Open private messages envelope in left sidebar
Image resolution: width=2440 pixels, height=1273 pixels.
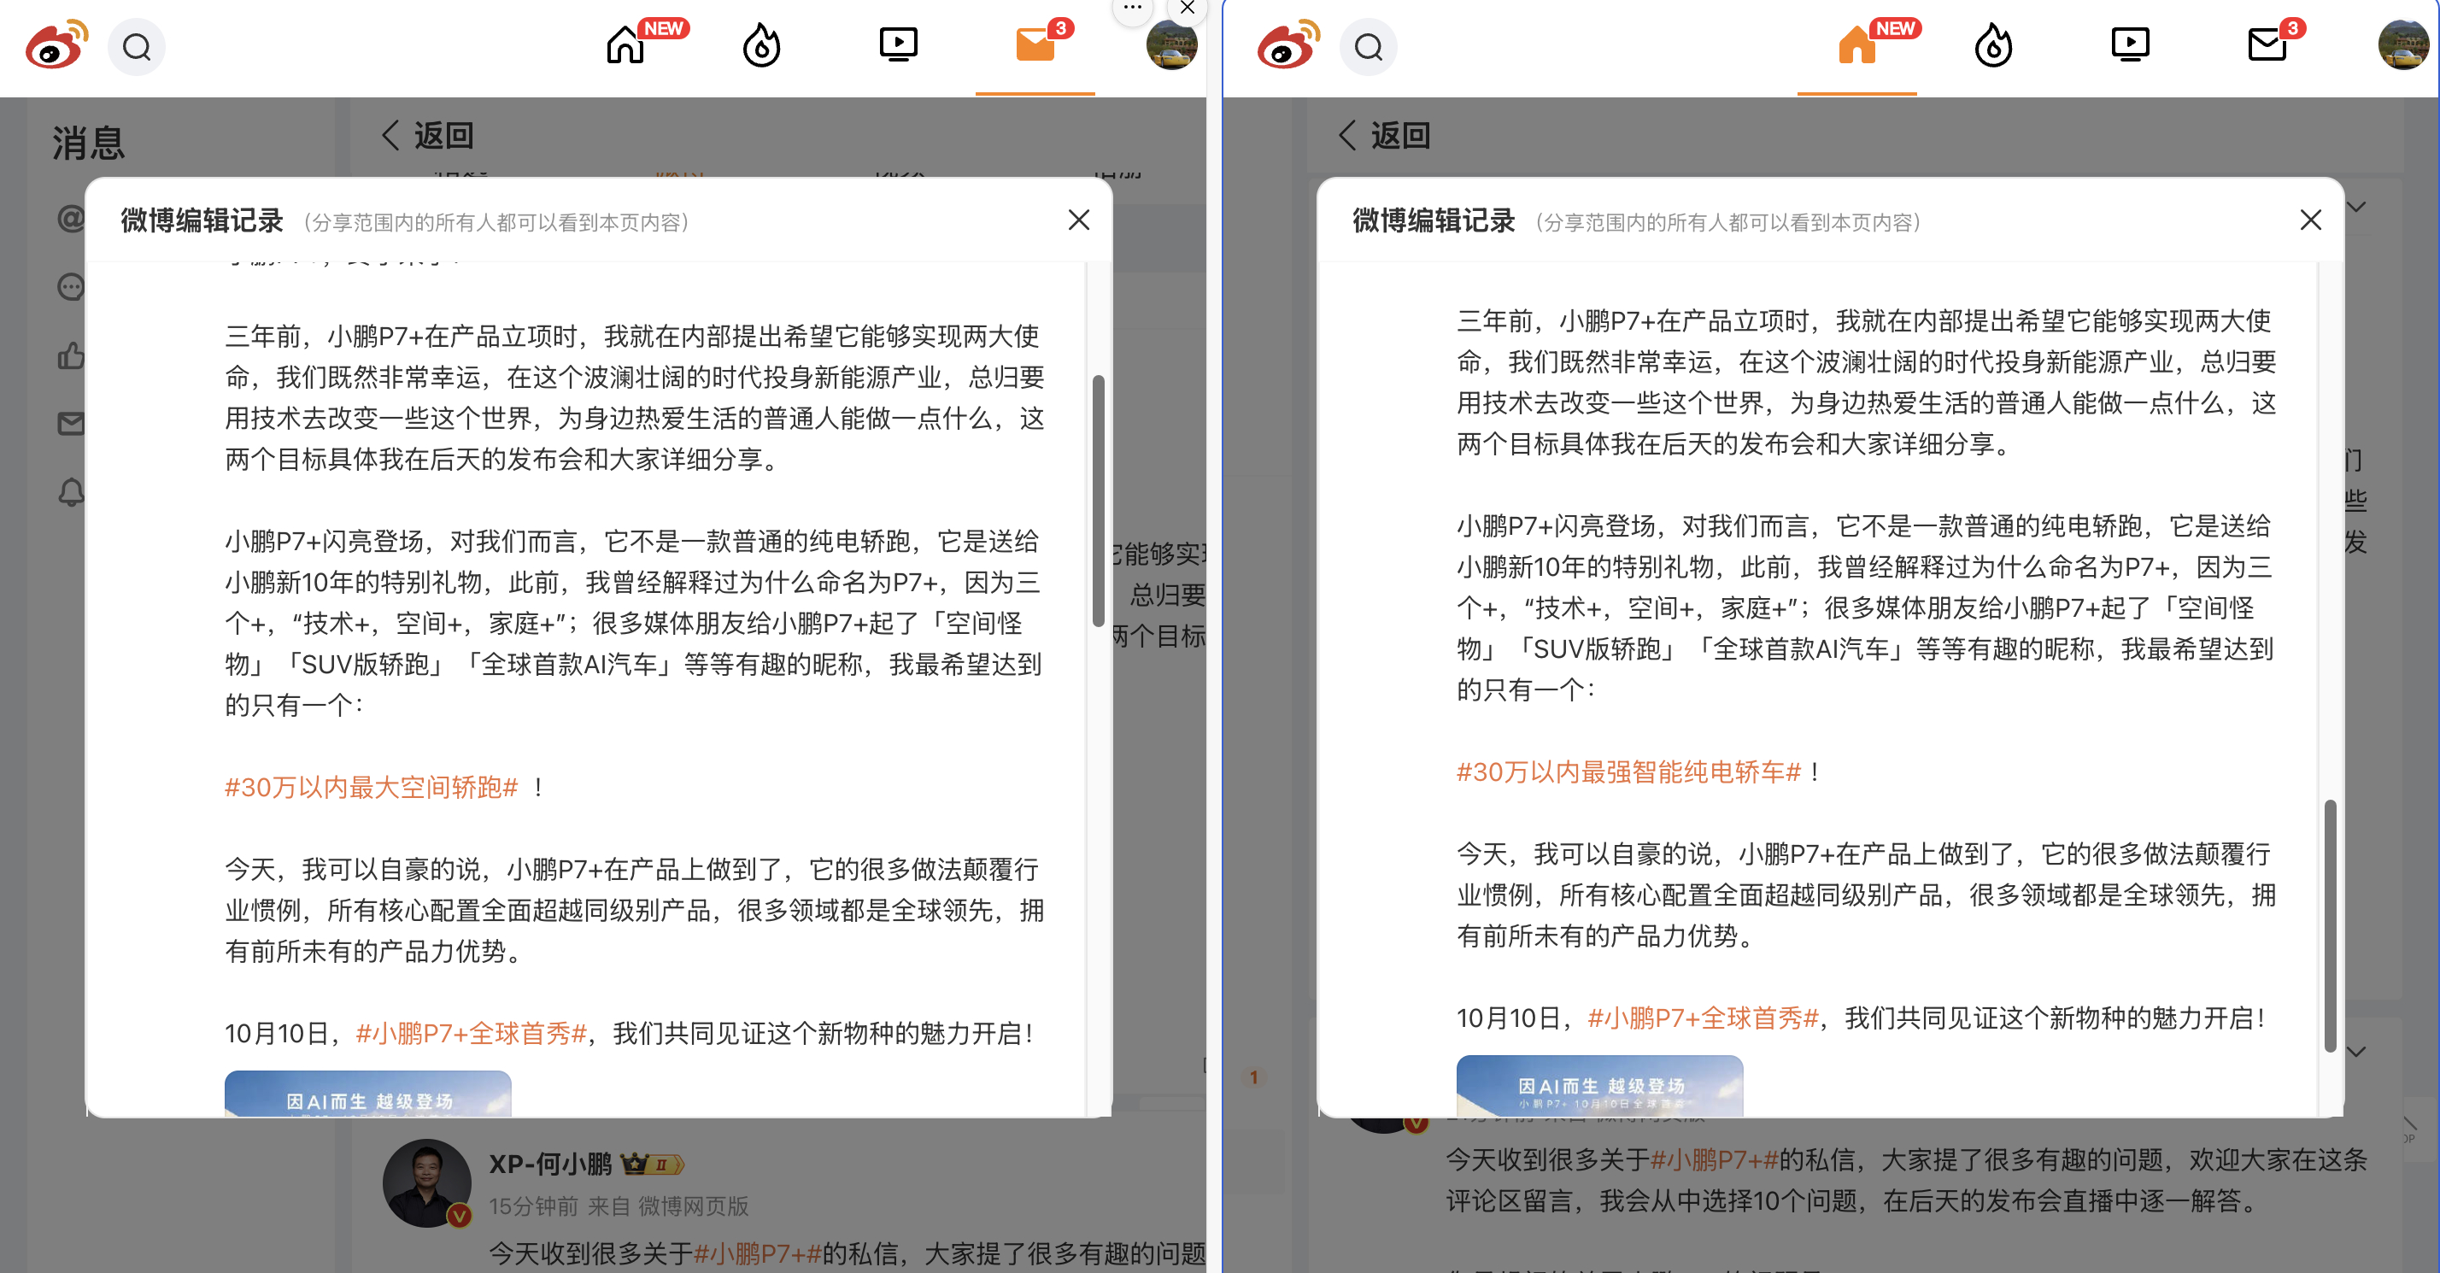71,424
